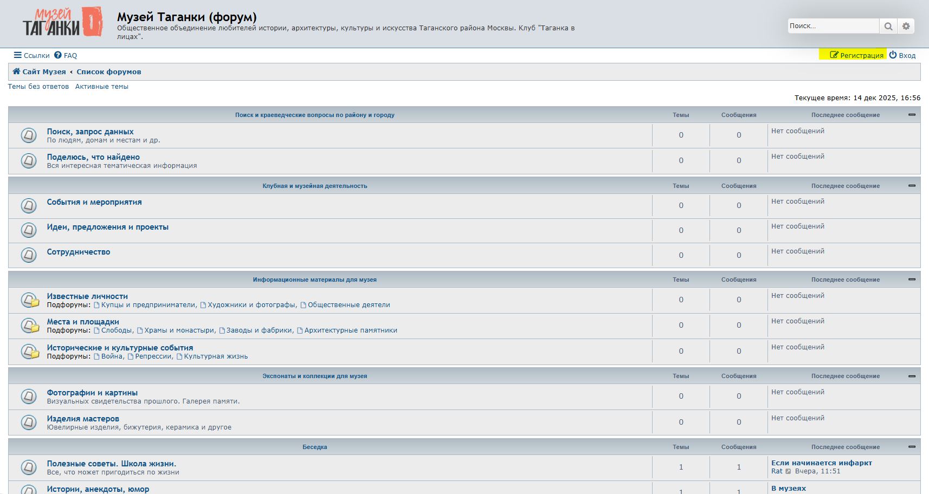Screen dimensions: 929x494
Task: Click the magnifier search button
Action: (x=888, y=26)
